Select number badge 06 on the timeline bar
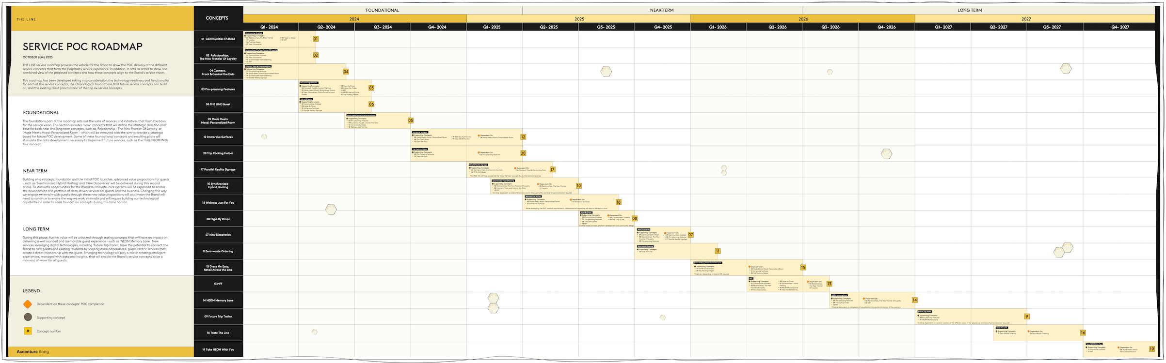The height and width of the screenshot is (363, 1166). click(x=371, y=104)
